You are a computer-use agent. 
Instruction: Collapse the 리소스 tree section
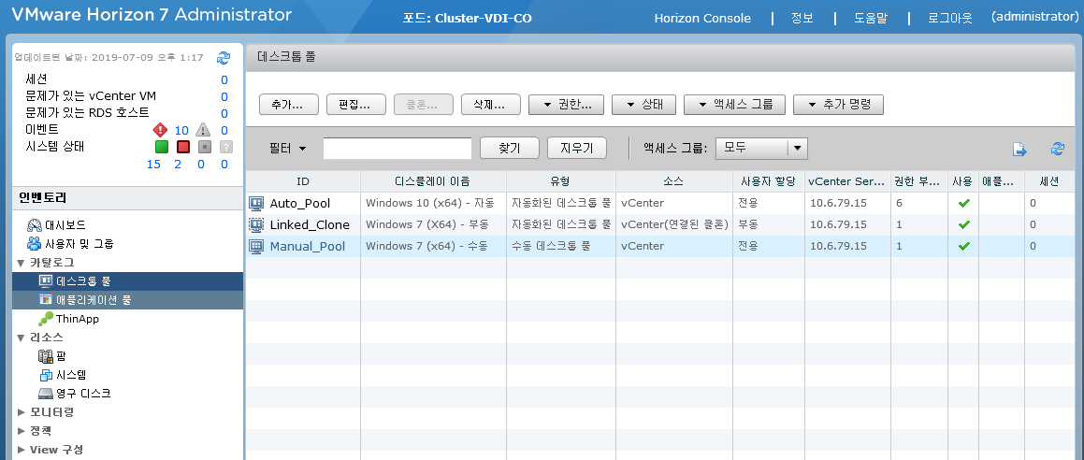click(x=21, y=338)
